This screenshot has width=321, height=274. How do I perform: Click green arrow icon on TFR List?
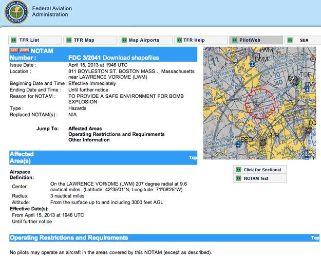tap(15, 40)
